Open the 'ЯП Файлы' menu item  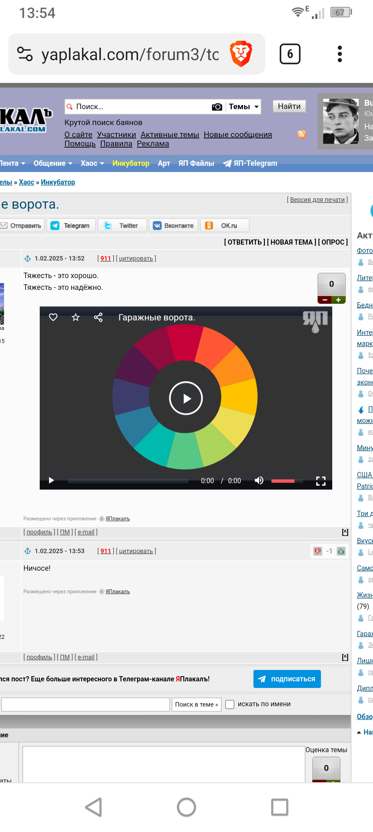point(196,163)
